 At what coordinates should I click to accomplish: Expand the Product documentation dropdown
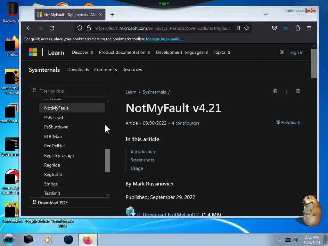[x=125, y=52]
